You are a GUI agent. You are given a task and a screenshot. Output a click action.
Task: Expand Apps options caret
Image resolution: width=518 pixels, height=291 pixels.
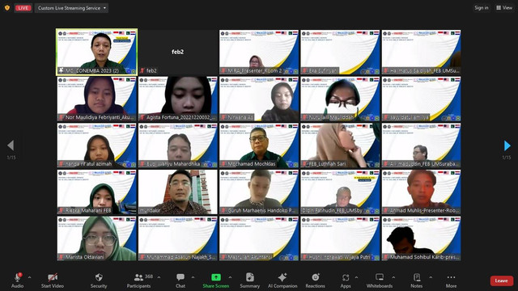[x=356, y=277]
